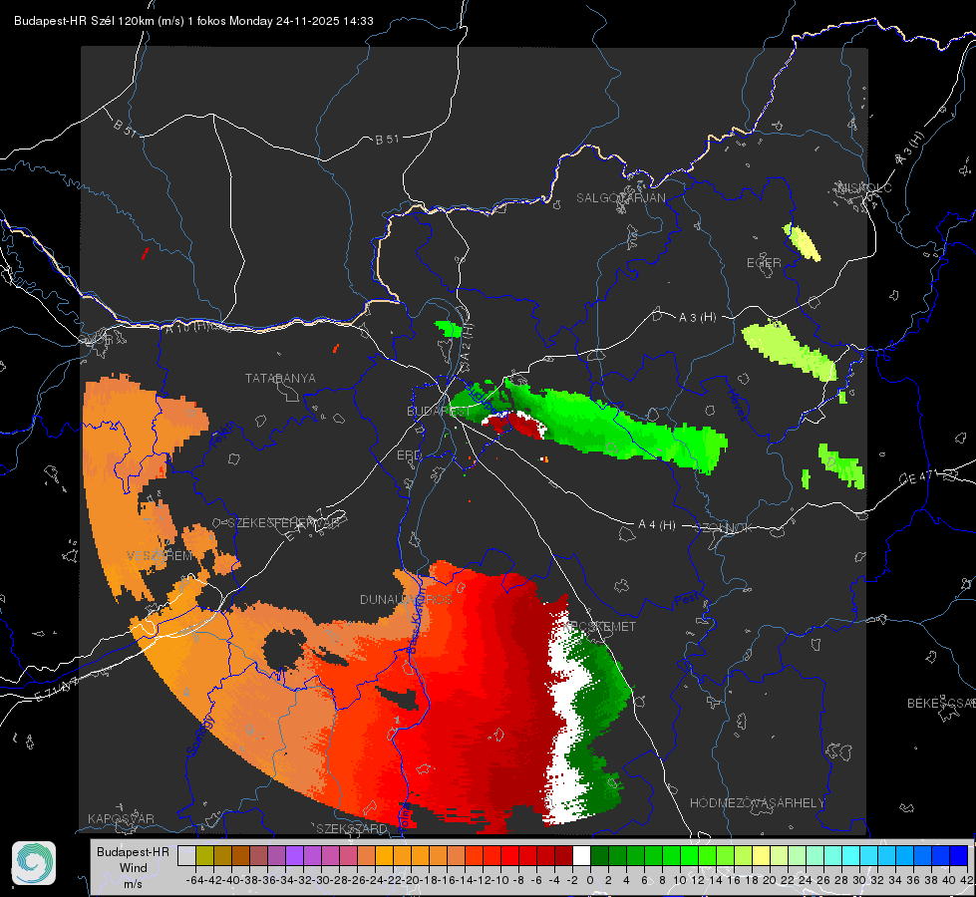Click the light gray swatch at legend start
Screen dimensions: 976x897
click(186, 856)
